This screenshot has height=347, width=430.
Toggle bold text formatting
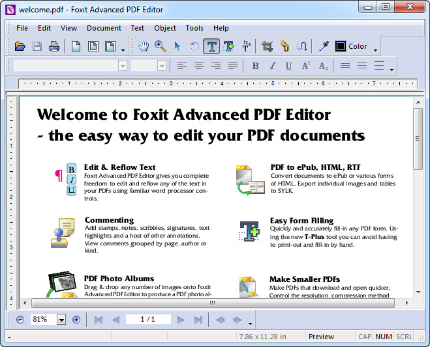pyautogui.click(x=255, y=66)
